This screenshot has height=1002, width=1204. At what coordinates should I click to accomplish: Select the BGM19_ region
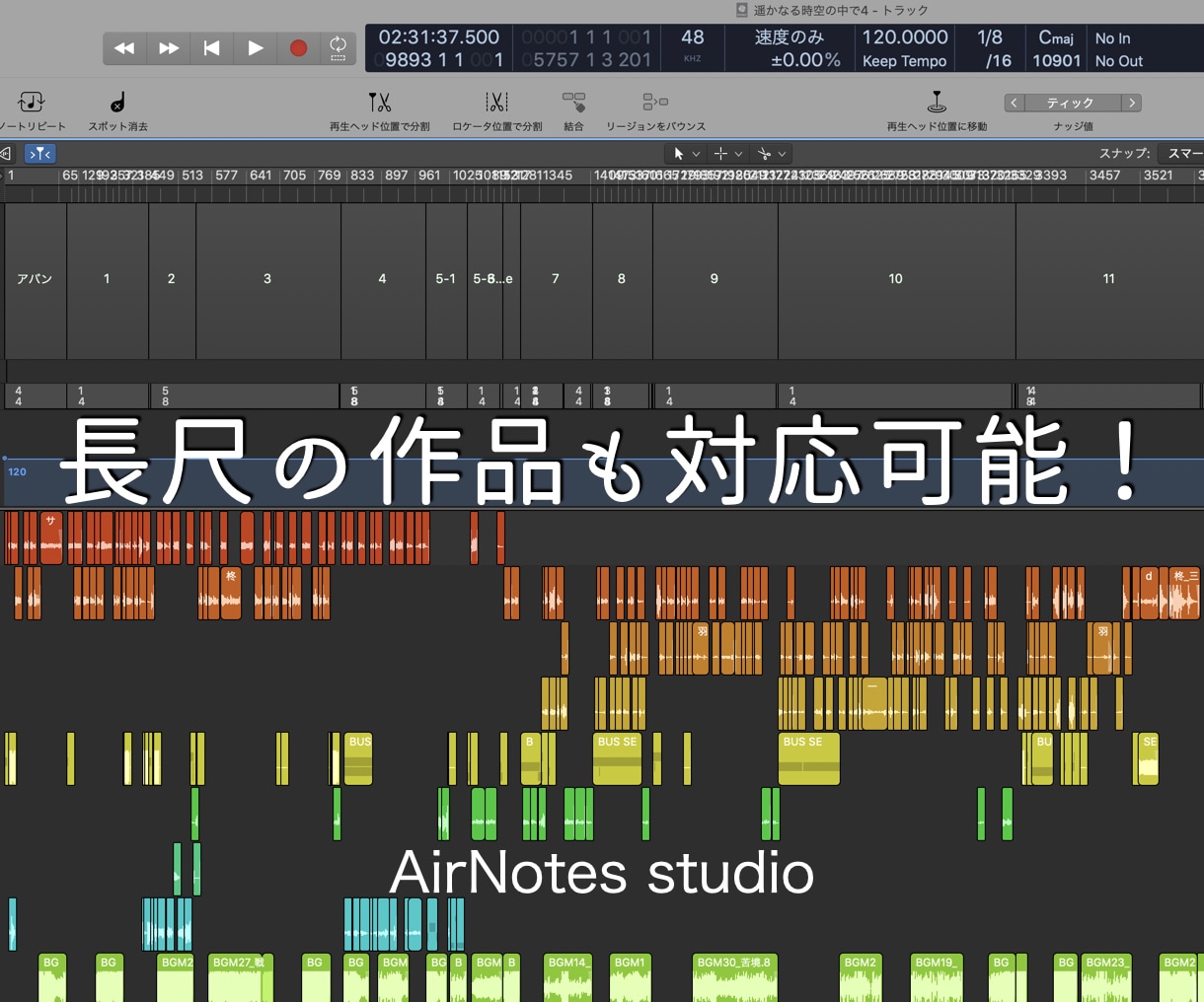click(x=936, y=977)
